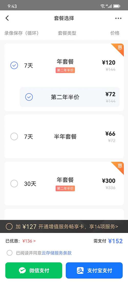Screen dimensions: 128x282
Task: Open 享14项服务 details arrow
Action: (x=104, y=227)
